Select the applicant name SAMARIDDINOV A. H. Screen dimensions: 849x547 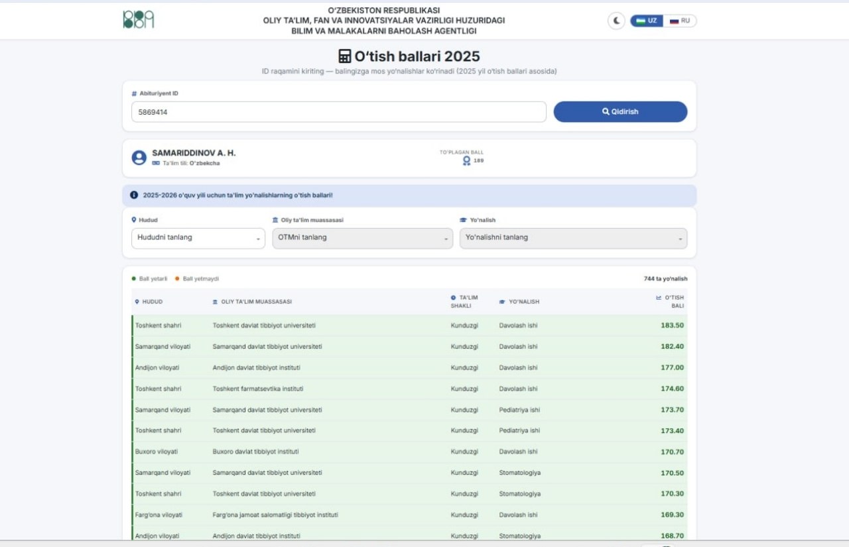(x=194, y=153)
